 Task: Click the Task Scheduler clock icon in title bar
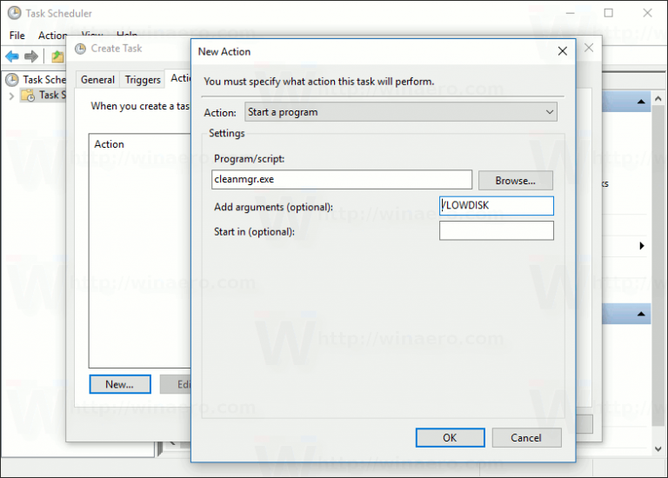(14, 13)
